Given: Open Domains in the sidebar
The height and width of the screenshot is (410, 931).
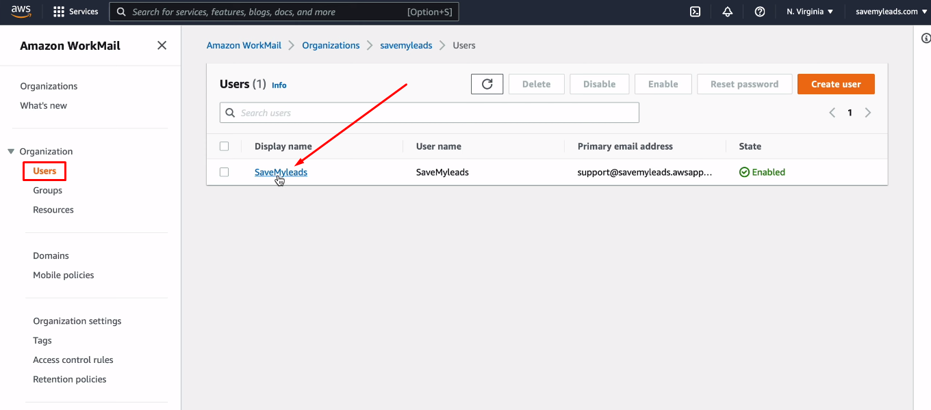Looking at the screenshot, I should (x=51, y=256).
